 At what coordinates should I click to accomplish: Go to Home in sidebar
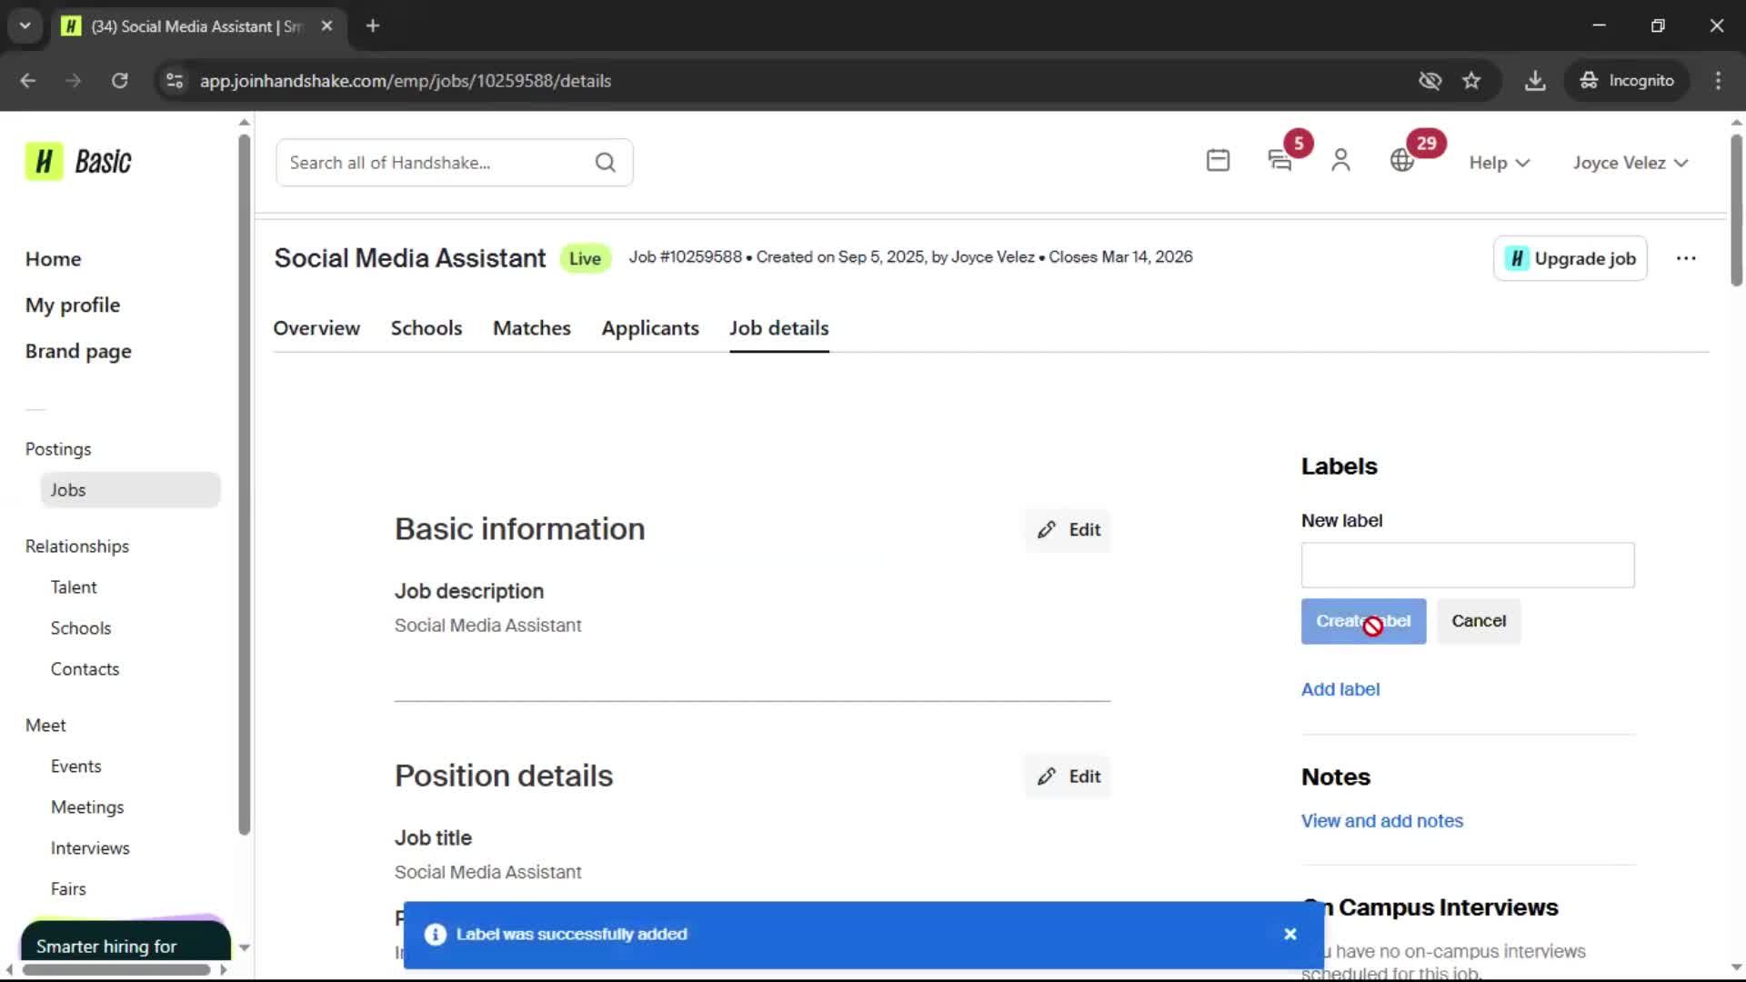coord(54,259)
